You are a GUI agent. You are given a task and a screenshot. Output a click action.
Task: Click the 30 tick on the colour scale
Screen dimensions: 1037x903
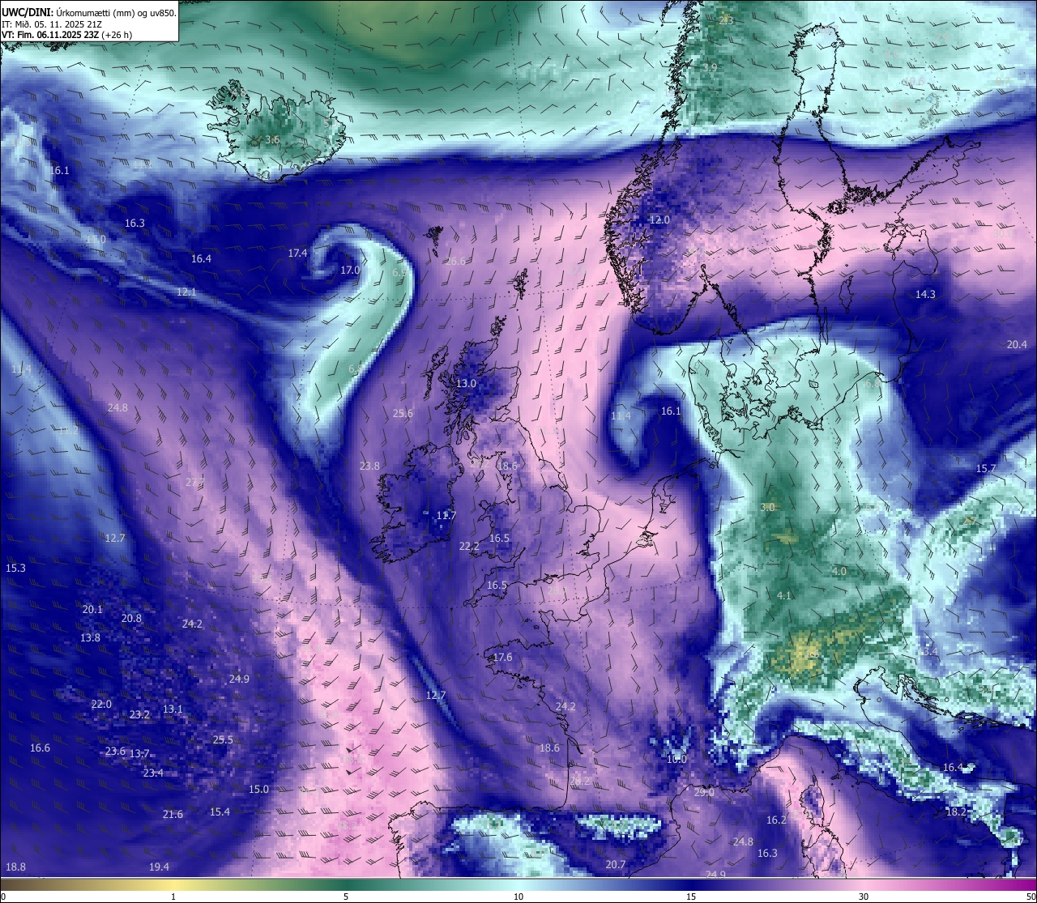(864, 897)
